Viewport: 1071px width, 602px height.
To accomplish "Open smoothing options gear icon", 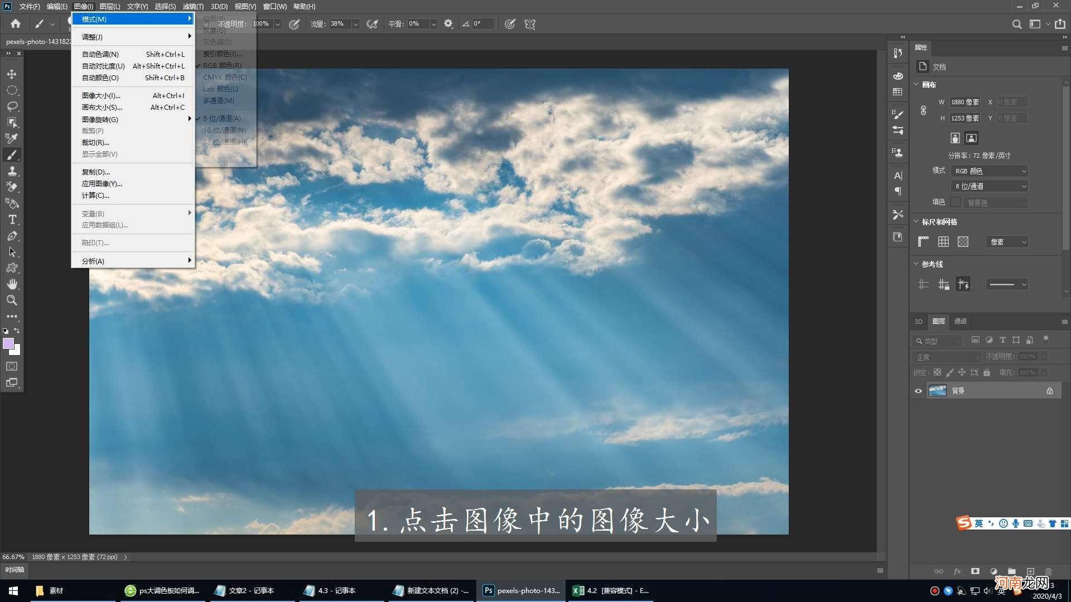I will point(448,23).
